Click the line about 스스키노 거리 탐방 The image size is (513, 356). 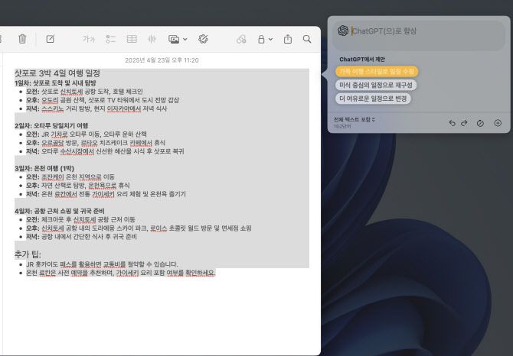(x=96, y=108)
